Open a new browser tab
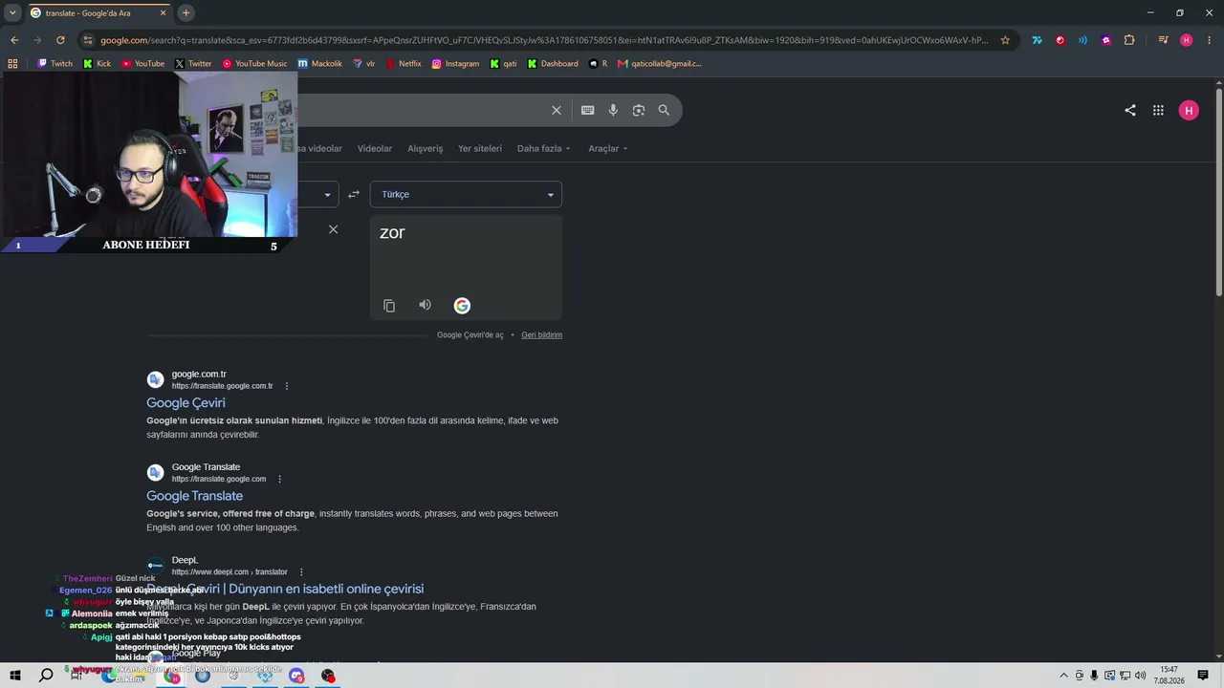 point(186,12)
